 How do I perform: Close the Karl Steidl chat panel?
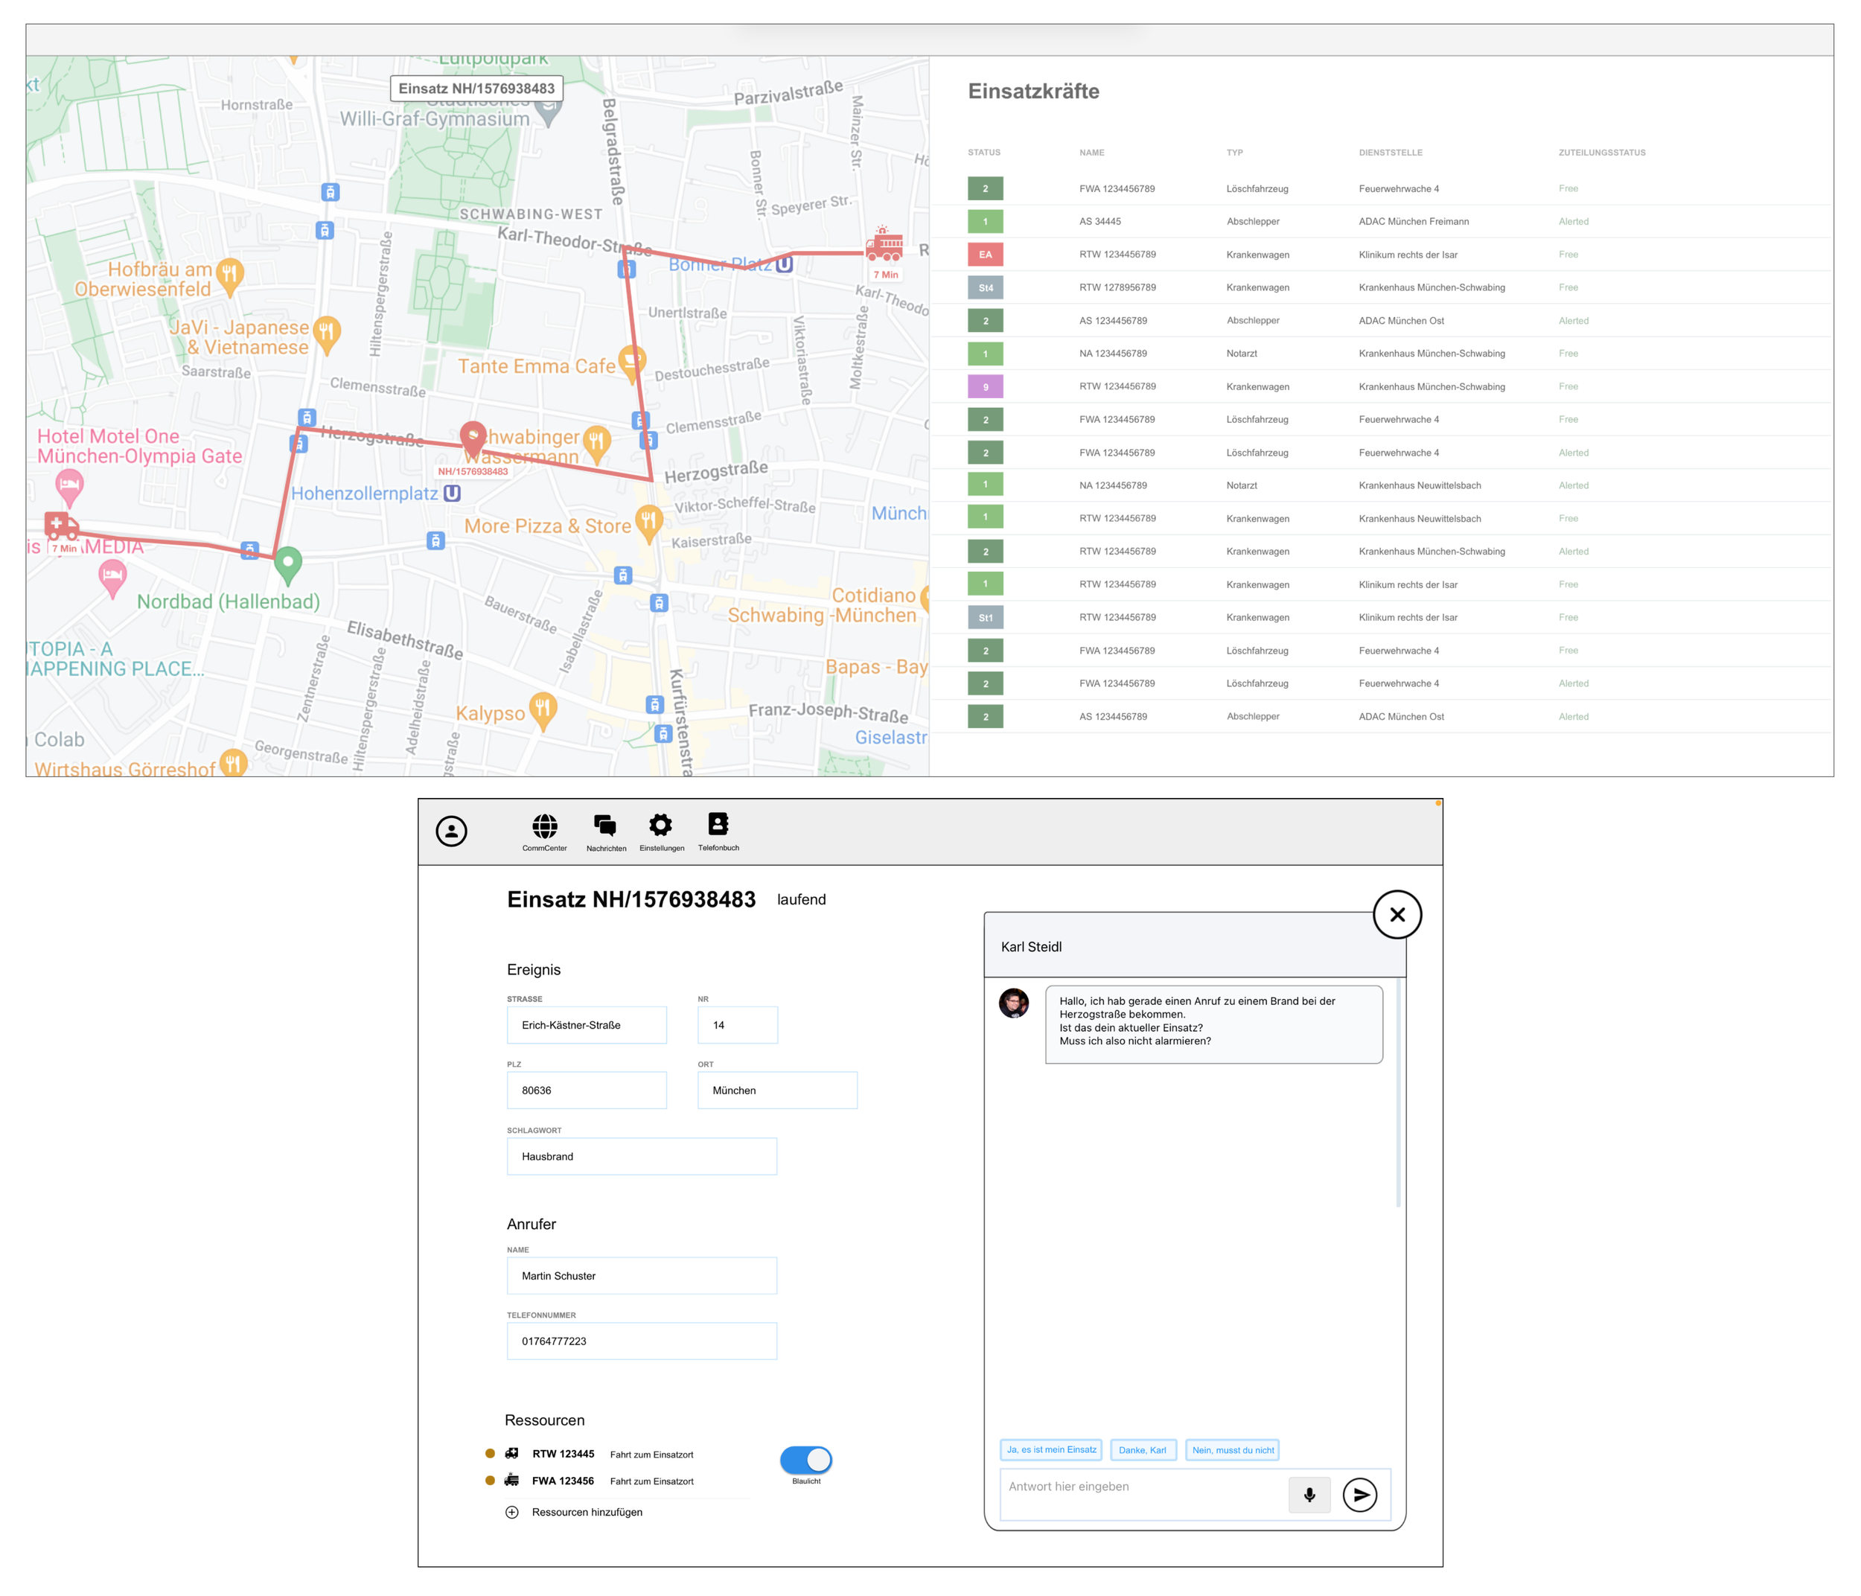(1396, 914)
